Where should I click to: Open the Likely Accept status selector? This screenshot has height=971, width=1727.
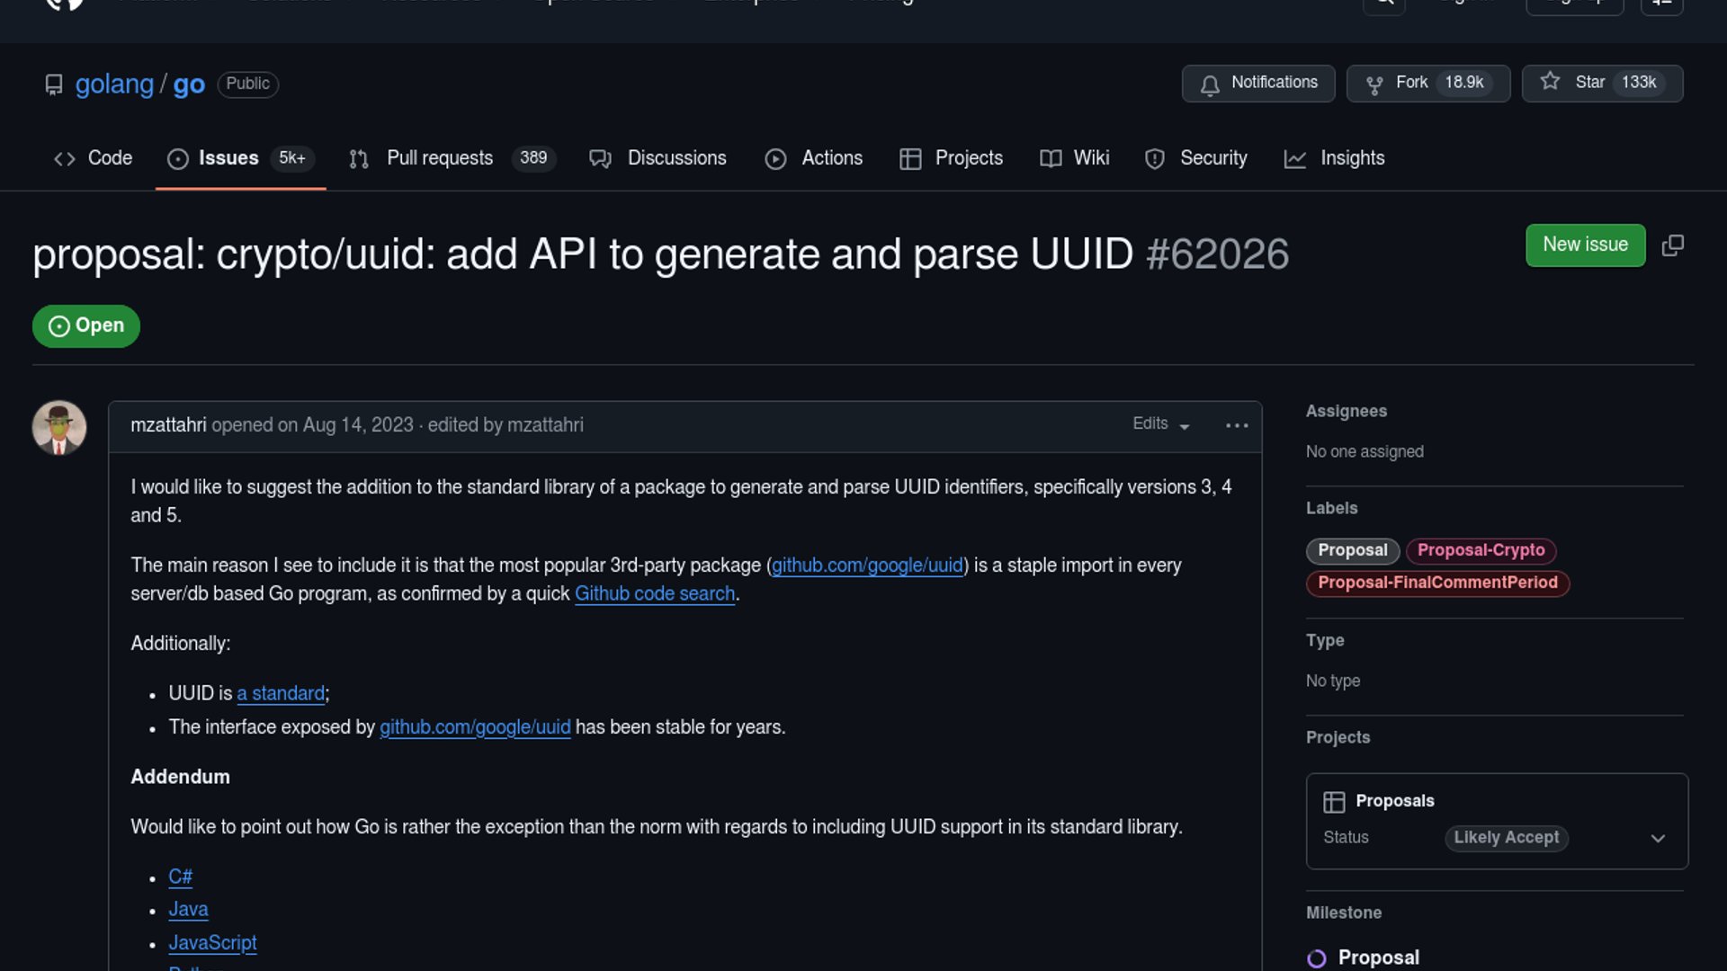[1506, 838]
